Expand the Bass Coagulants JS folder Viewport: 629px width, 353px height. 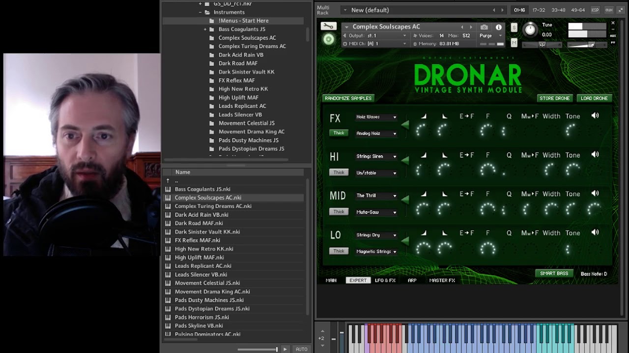[205, 29]
